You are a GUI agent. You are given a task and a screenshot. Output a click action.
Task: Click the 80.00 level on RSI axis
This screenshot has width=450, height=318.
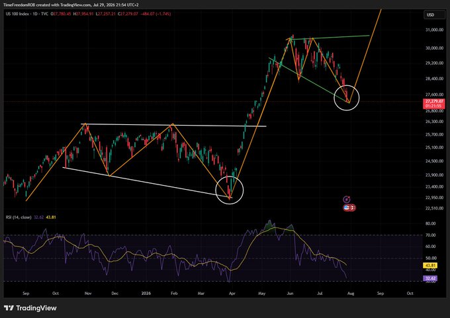click(431, 223)
